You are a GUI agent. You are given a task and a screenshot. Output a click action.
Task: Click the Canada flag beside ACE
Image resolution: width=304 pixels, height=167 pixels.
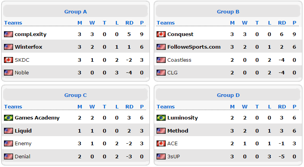(x=161, y=144)
